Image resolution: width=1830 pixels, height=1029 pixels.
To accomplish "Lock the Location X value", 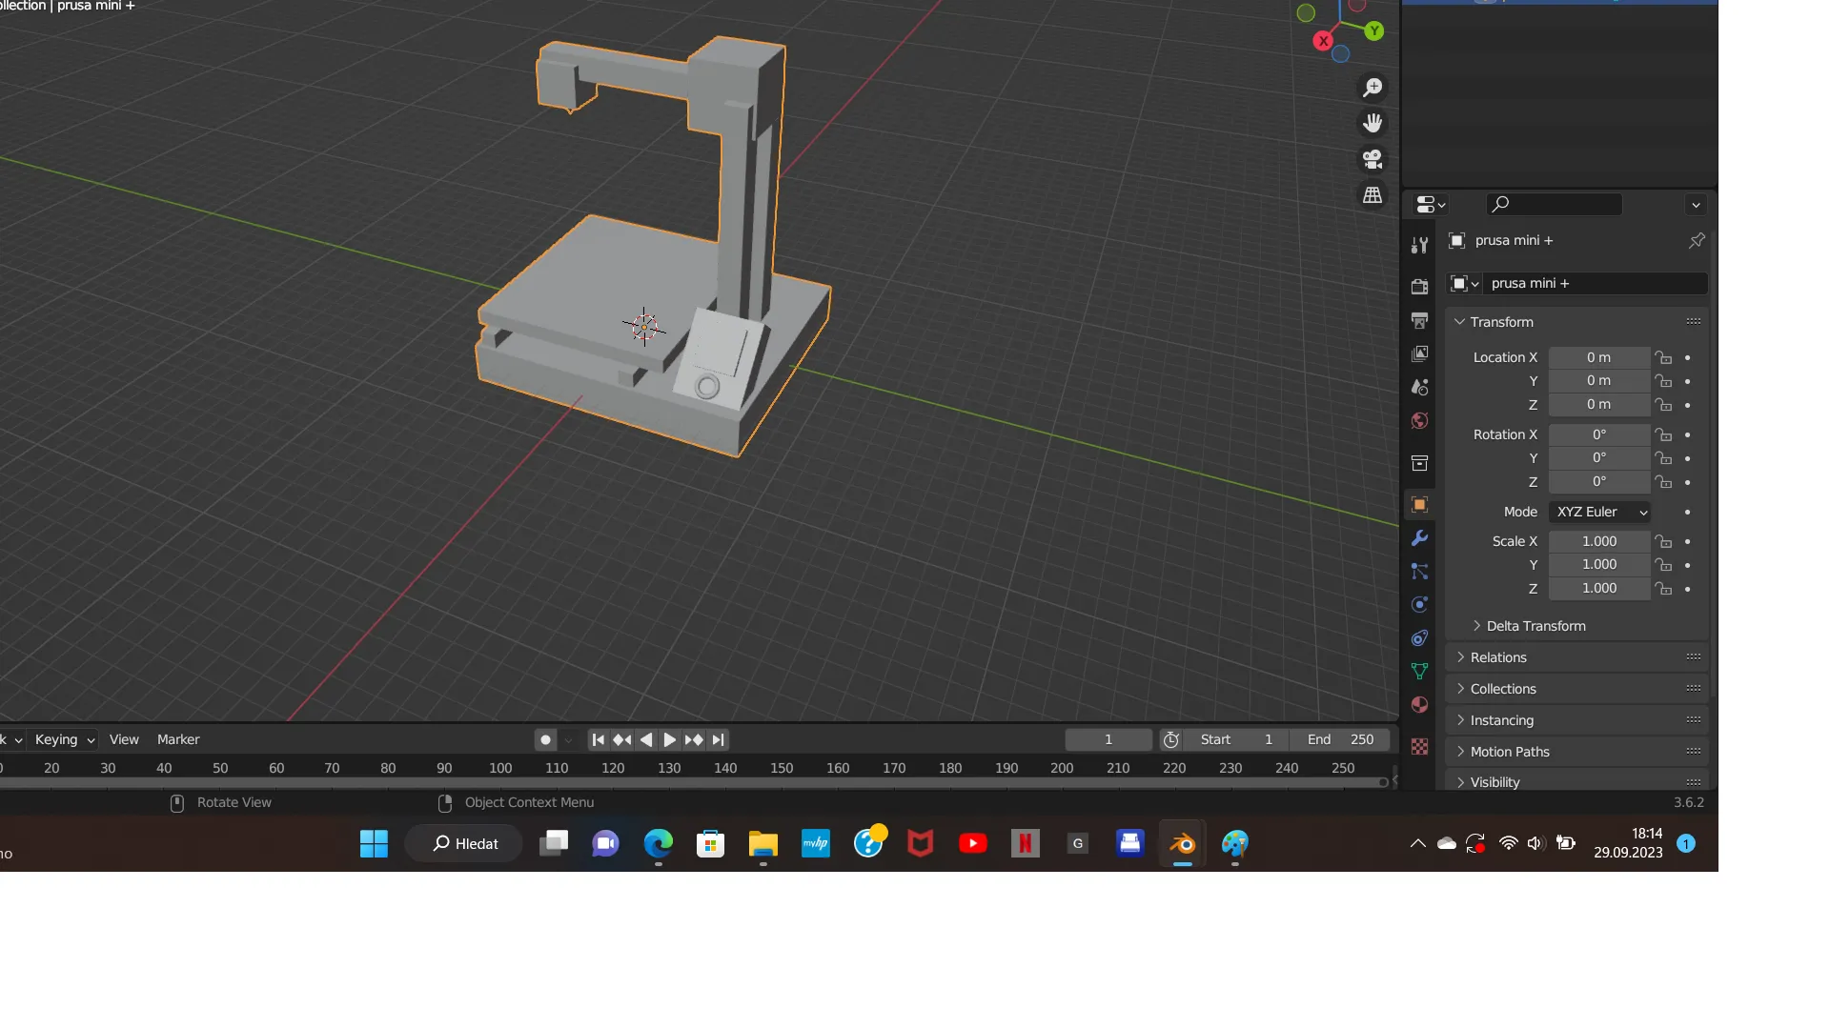I will pyautogui.click(x=1664, y=357).
